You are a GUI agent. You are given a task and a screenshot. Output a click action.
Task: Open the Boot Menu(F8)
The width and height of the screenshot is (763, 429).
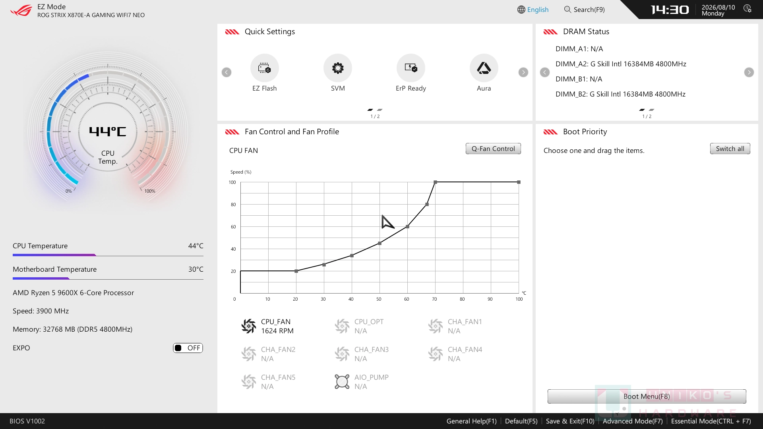(647, 396)
